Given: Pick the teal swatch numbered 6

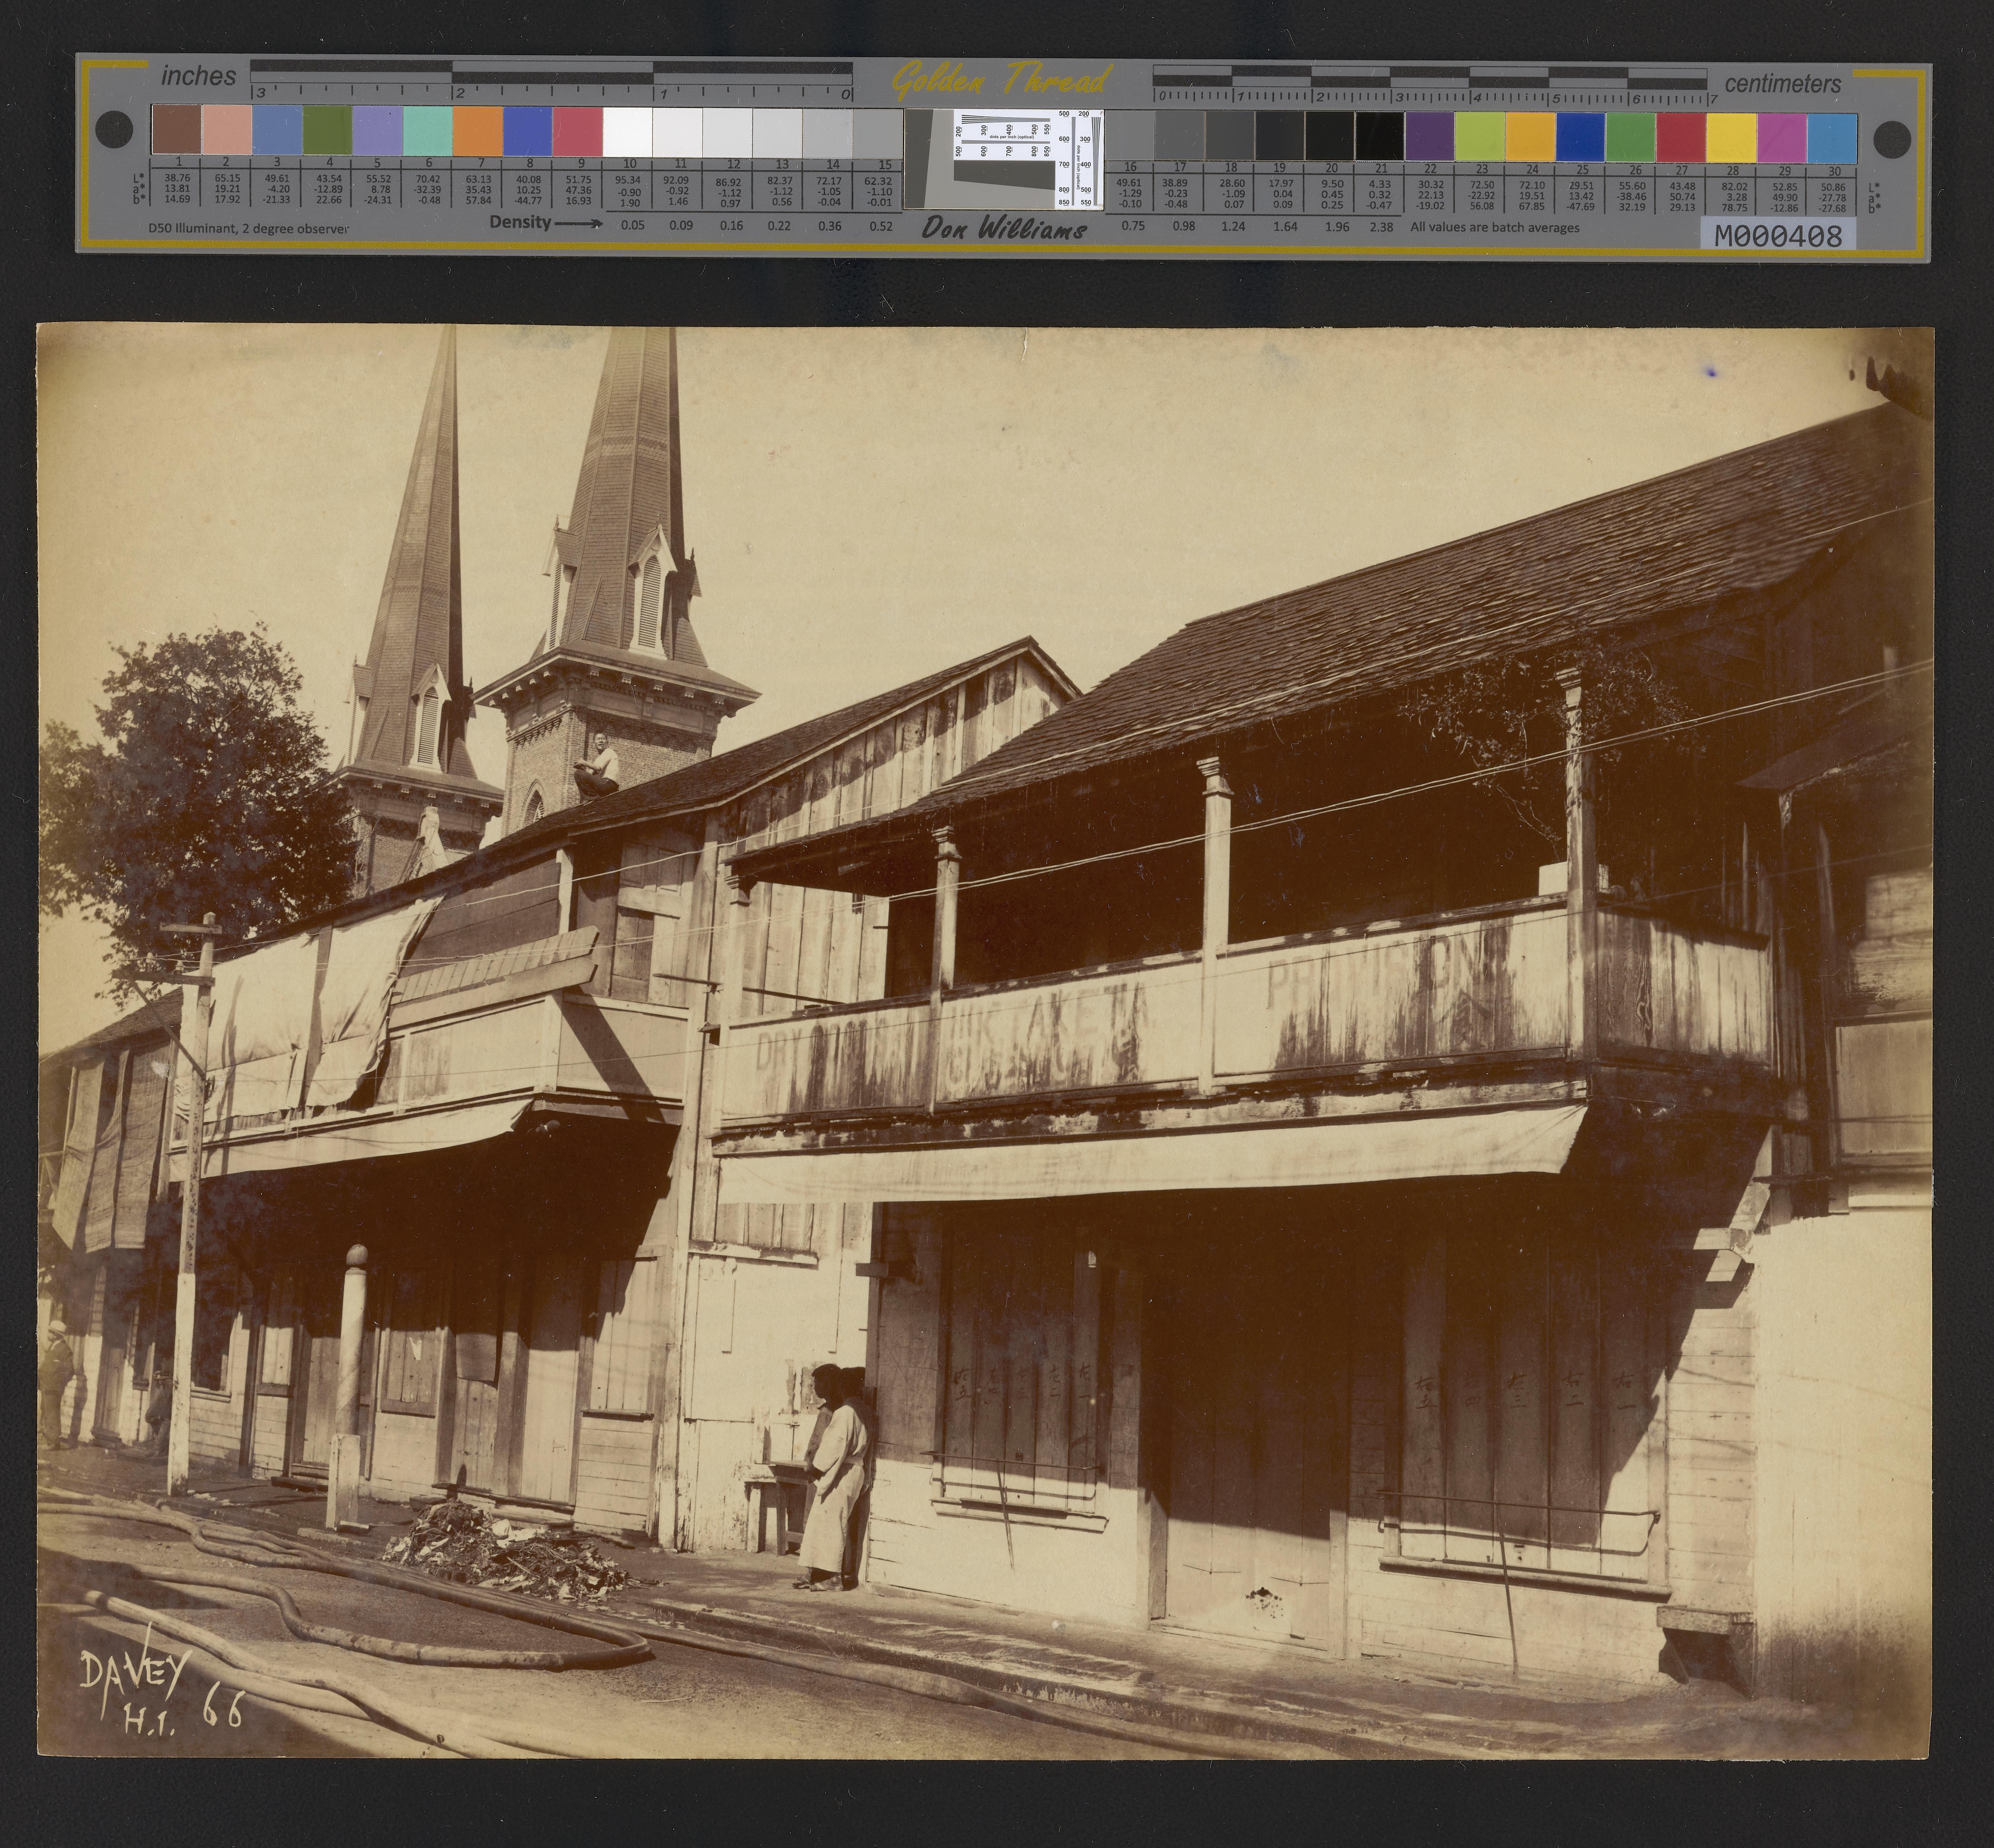Looking at the screenshot, I should (427, 130).
